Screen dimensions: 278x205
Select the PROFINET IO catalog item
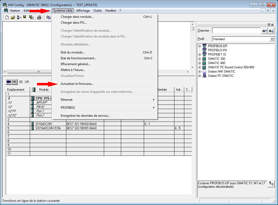point(217,55)
